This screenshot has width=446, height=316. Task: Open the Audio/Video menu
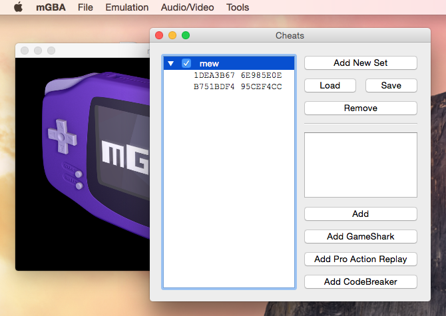point(187,7)
